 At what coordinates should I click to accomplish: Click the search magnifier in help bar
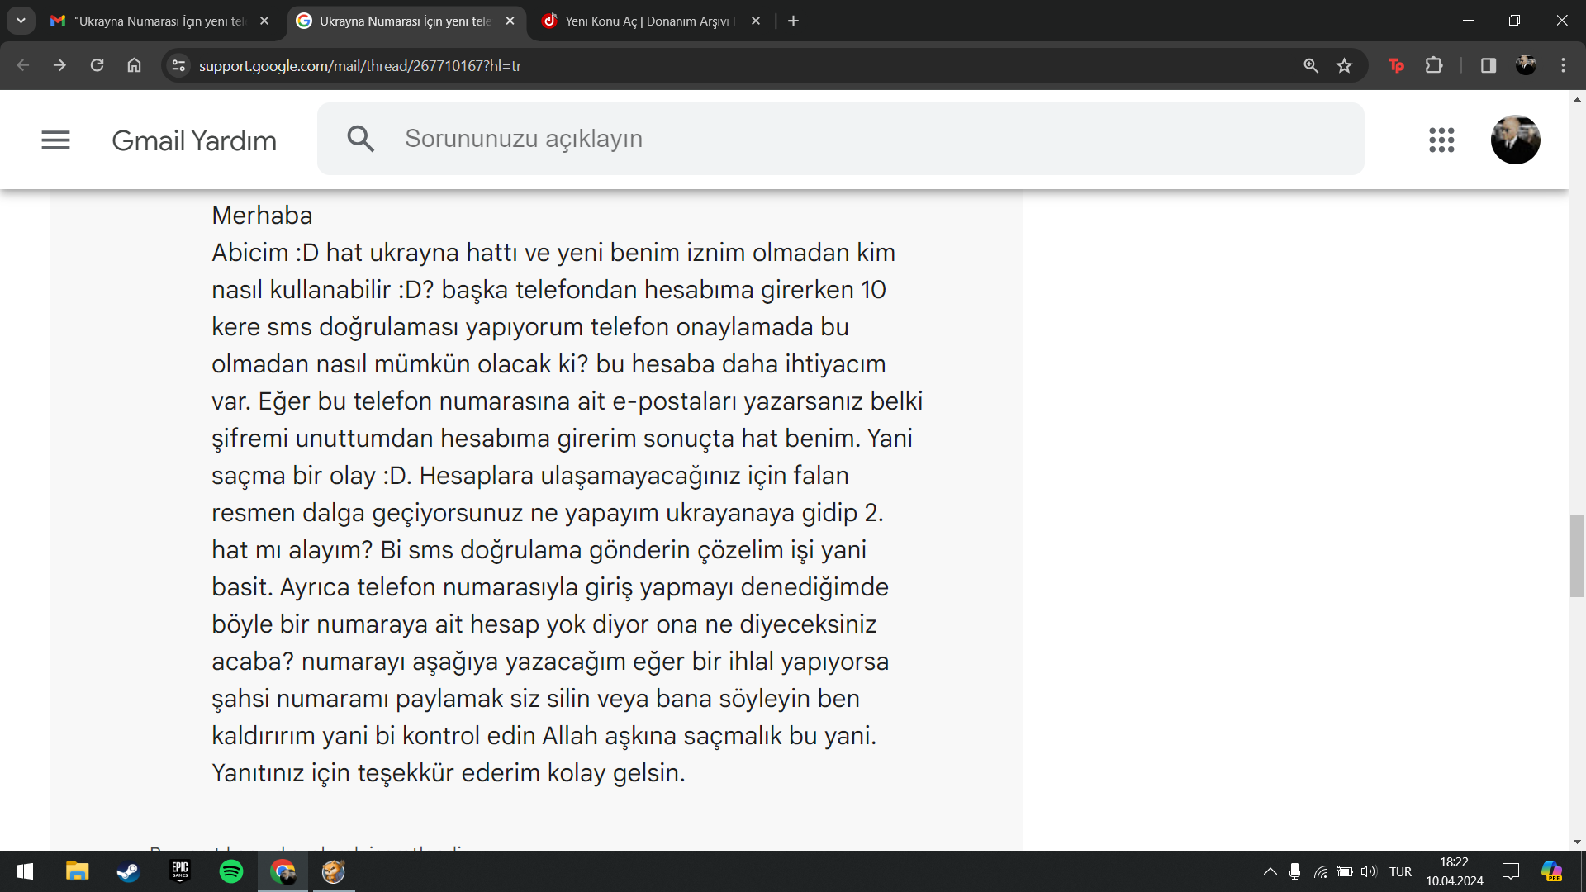360,139
